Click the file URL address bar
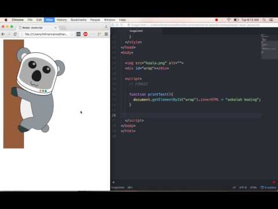The height and width of the screenshot is (209, 278). pos(46,34)
